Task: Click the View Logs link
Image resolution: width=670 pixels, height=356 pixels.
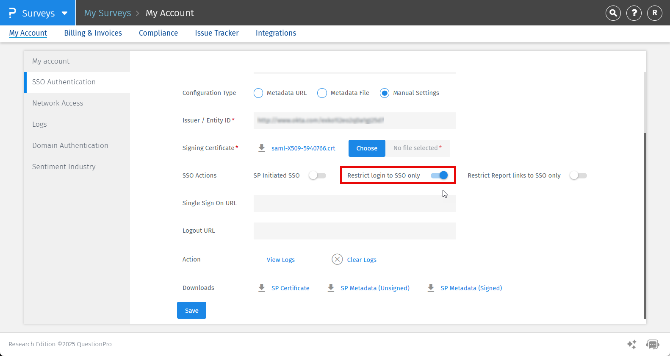Action: [280, 260]
